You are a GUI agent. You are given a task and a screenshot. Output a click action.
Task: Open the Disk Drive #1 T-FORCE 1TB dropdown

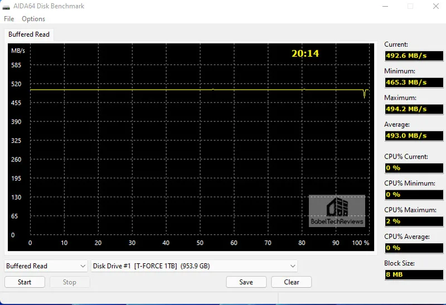click(194, 266)
